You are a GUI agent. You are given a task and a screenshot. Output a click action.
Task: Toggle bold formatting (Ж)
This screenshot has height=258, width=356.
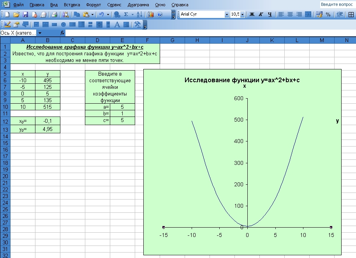[x=252, y=14]
